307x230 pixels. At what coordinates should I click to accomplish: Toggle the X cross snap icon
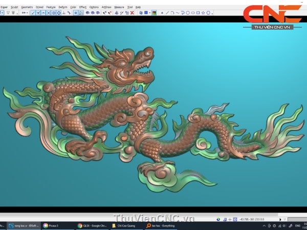coord(49,13)
